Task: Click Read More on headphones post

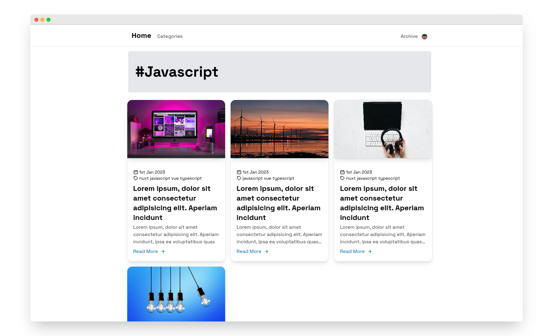Action: point(352,251)
